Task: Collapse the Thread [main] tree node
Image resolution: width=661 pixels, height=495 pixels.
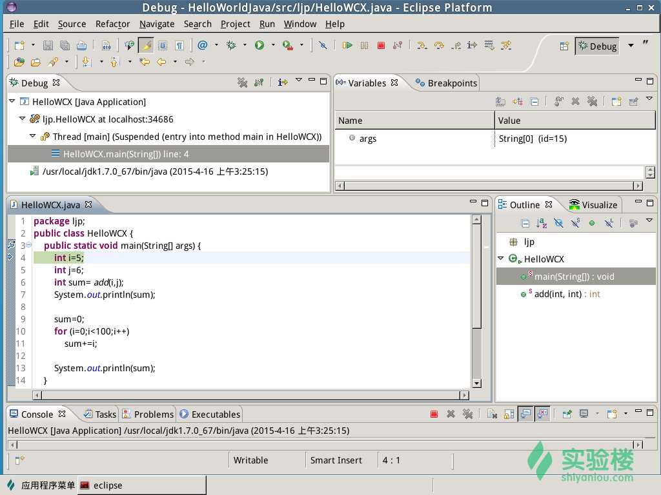Action: click(32, 136)
